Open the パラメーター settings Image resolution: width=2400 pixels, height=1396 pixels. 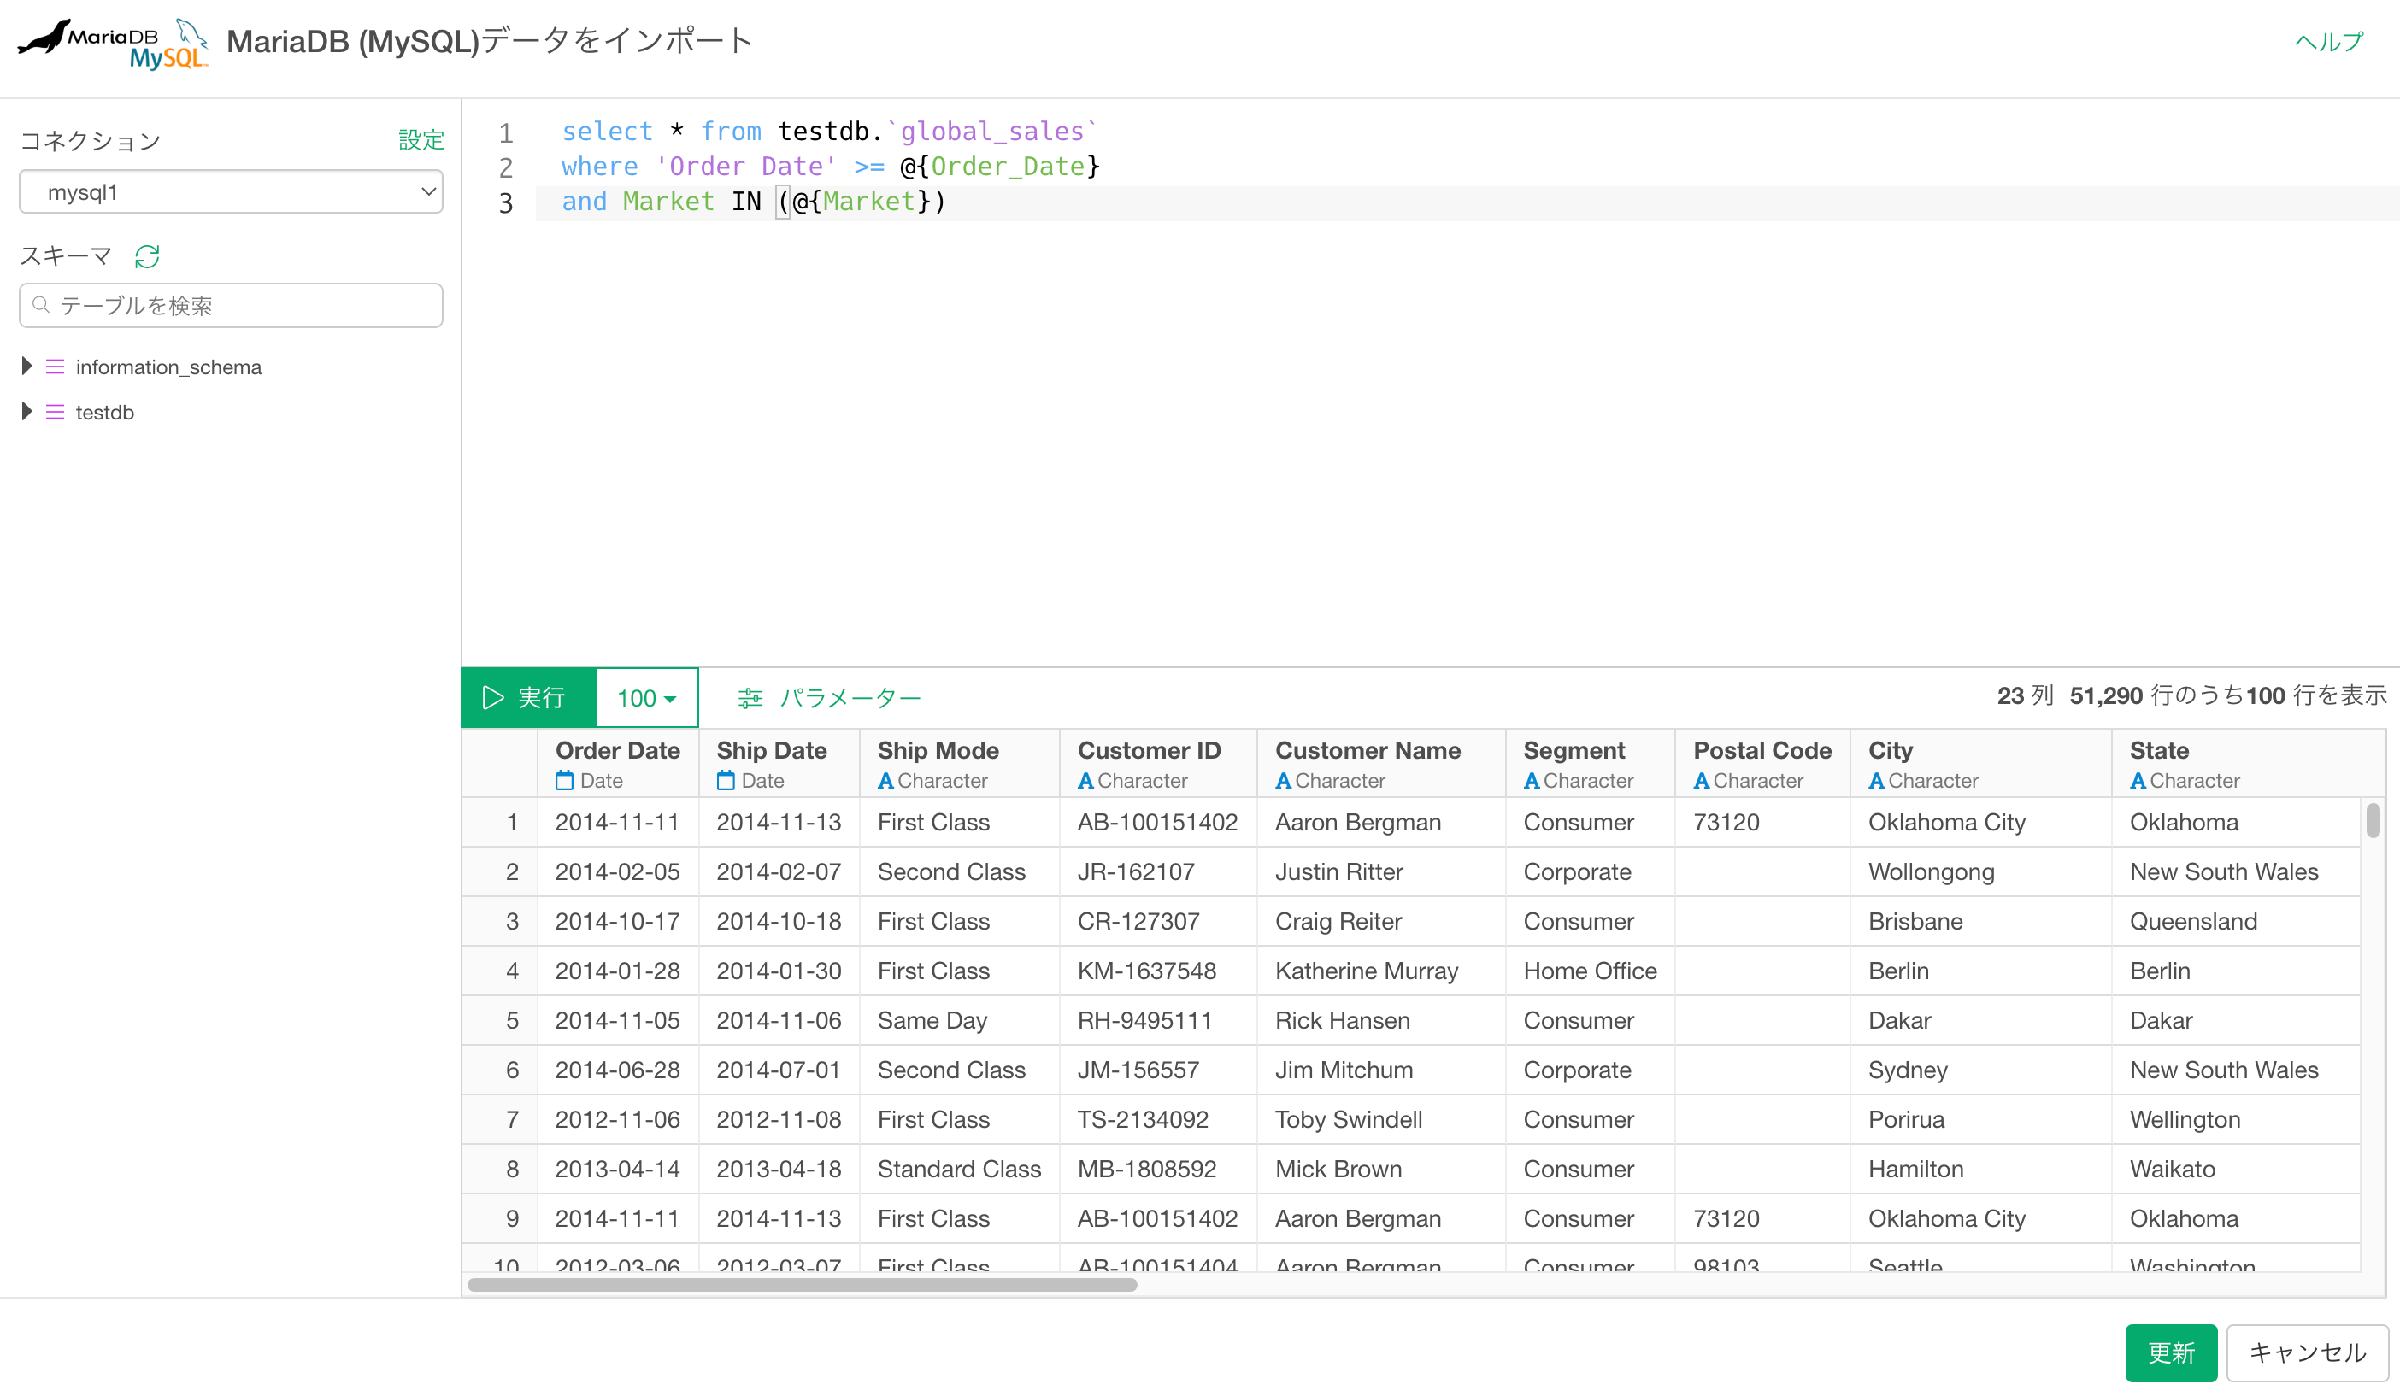830,698
